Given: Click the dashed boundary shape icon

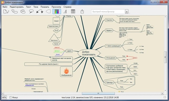Looking at the screenshot, I should click(x=48, y=12).
